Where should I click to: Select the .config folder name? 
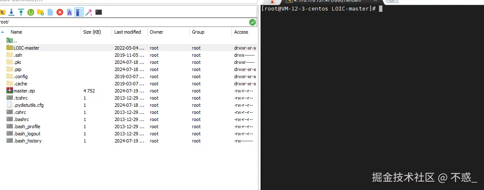coord(21,77)
